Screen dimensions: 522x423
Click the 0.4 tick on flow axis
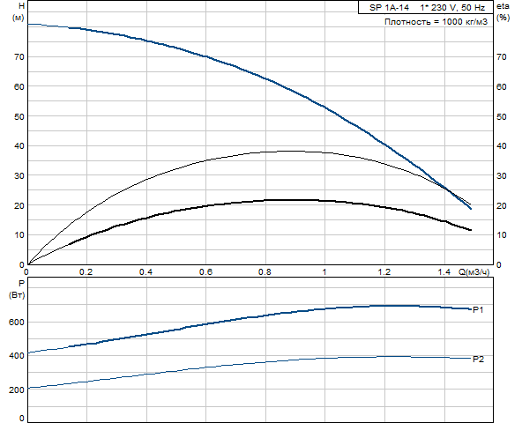click(145, 272)
